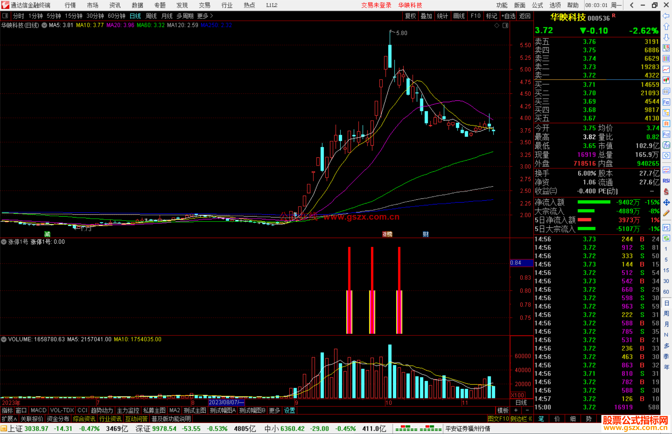
Task: Toggle the VOLUME indicator circle button
Action: point(4,339)
